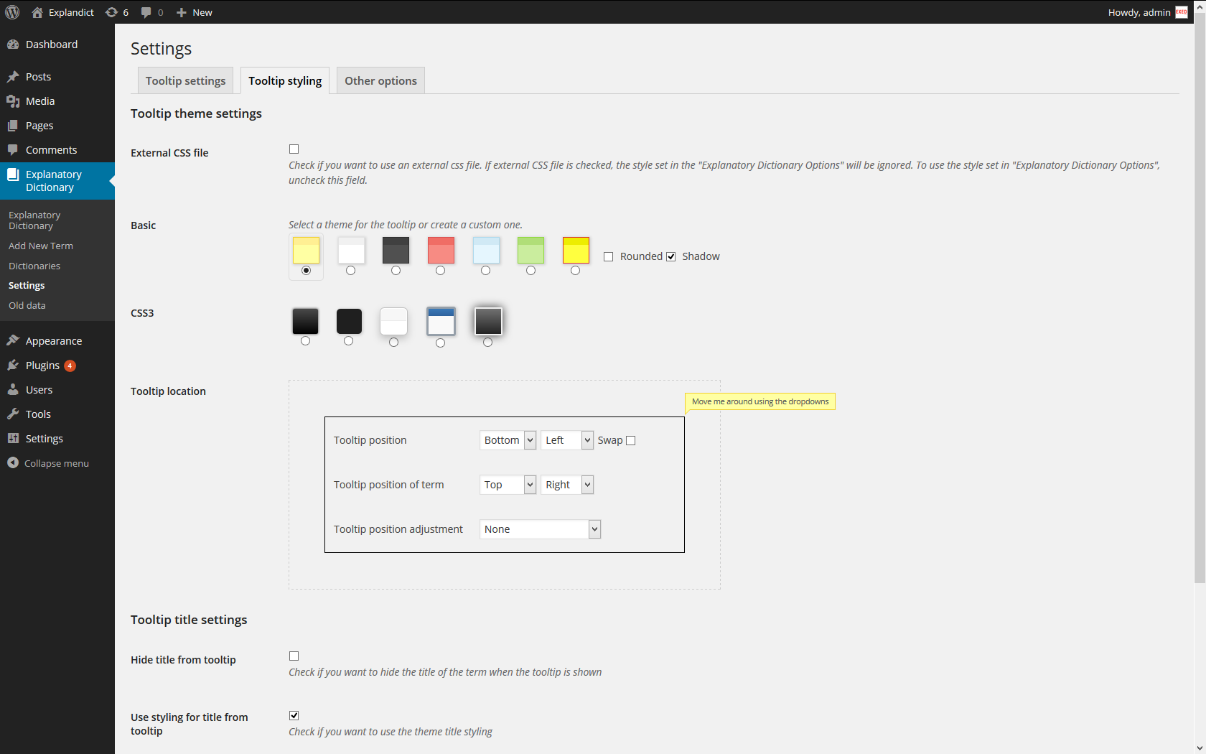Click the Tools wrench icon
The image size is (1206, 754).
tap(13, 414)
